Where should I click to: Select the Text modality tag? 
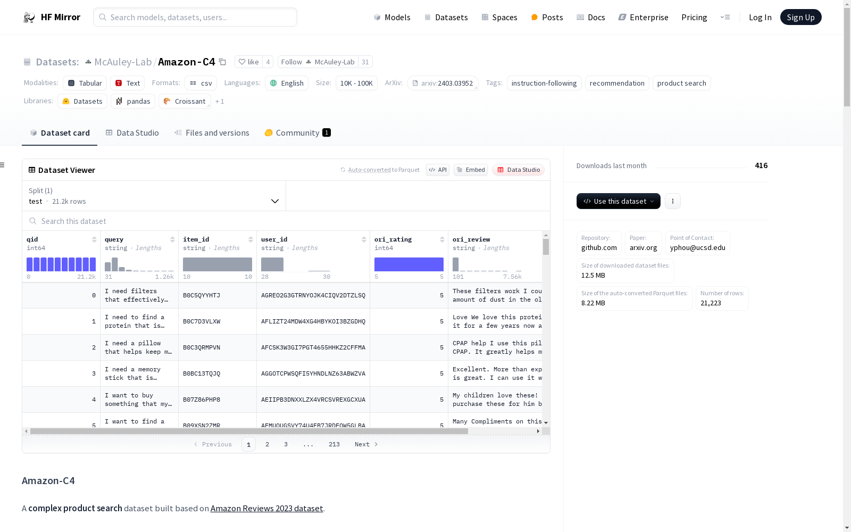[128, 83]
